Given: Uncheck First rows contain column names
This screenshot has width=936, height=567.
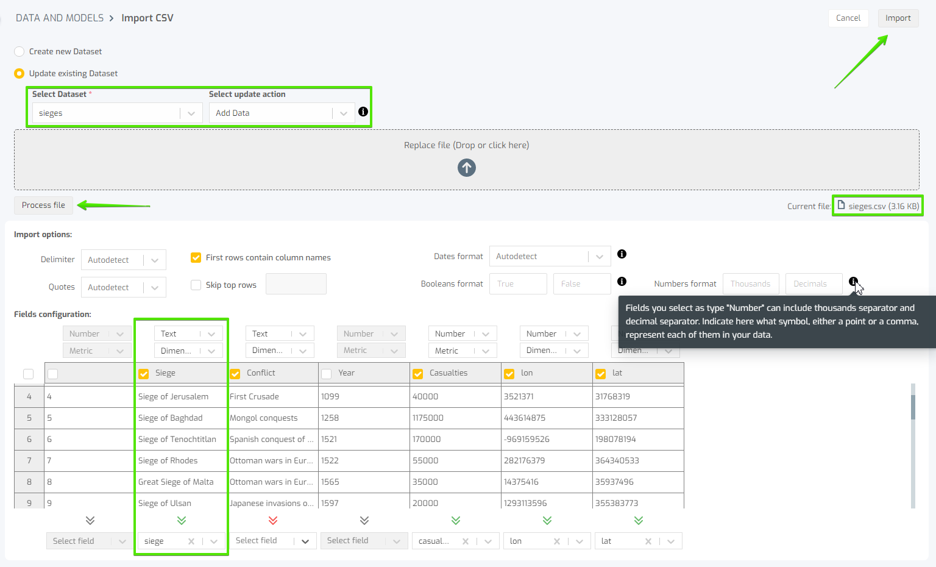Looking at the screenshot, I should point(196,257).
